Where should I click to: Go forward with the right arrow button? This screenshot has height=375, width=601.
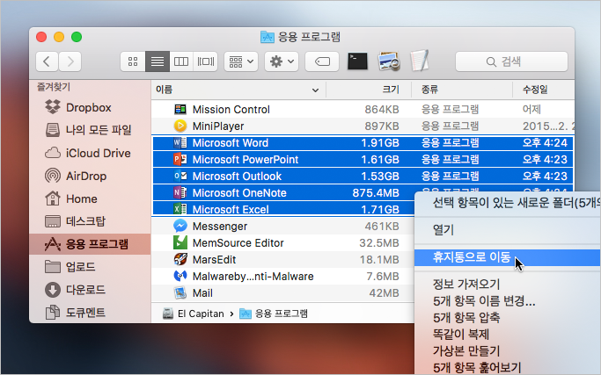(x=70, y=61)
